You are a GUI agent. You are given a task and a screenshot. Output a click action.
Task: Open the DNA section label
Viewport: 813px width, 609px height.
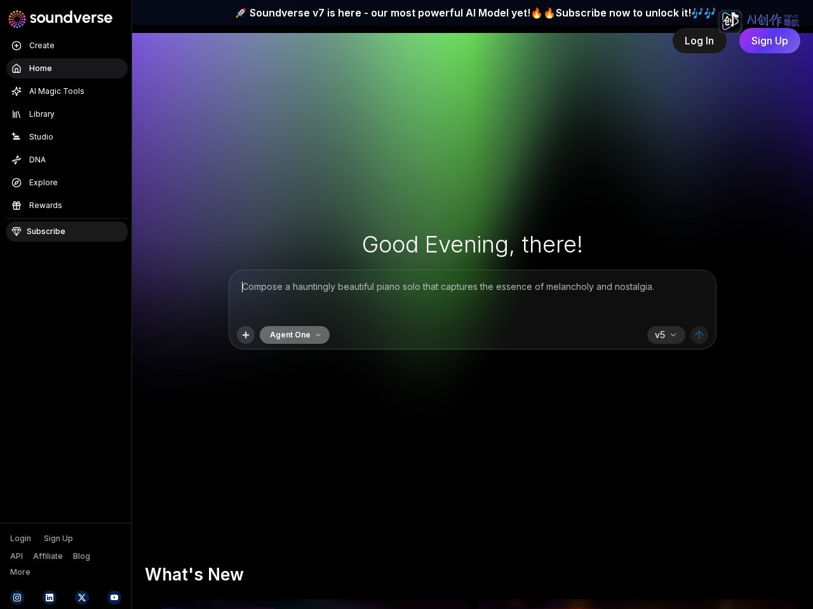point(37,160)
